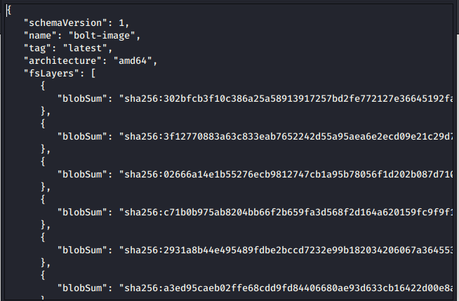Screen dimensions: 459x301
Task: Click the "blobSum" key of the first layer
Action: pyautogui.click(x=82, y=98)
